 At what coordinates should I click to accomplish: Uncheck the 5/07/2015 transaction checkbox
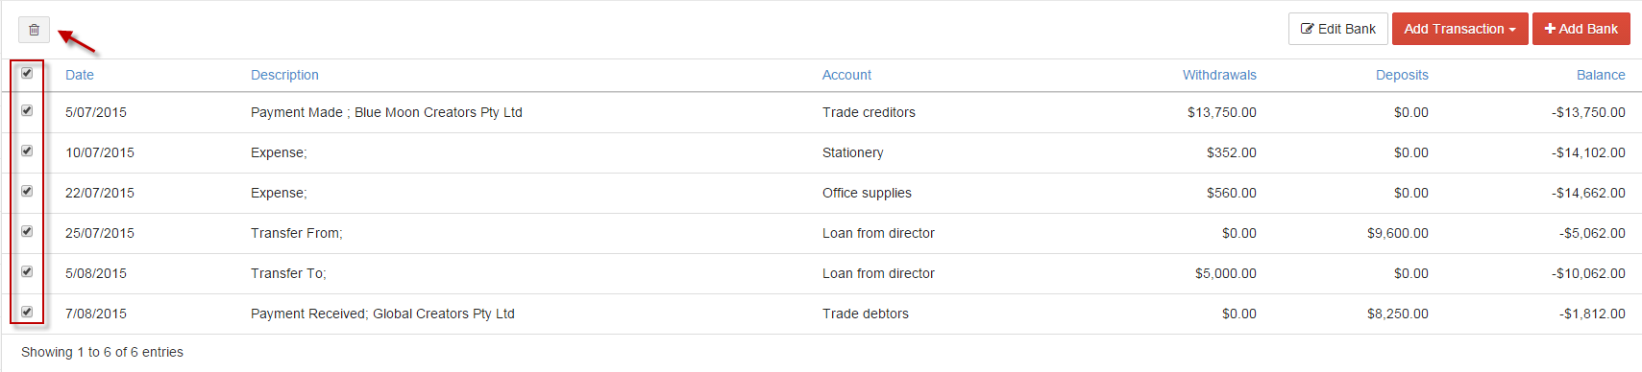tap(27, 110)
